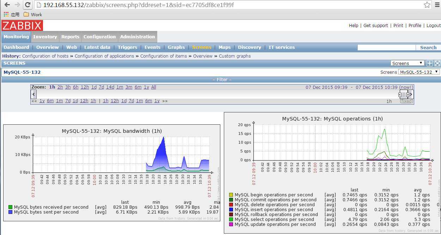Click the Logout link
The image size is (441, 235).
click(x=434, y=25)
